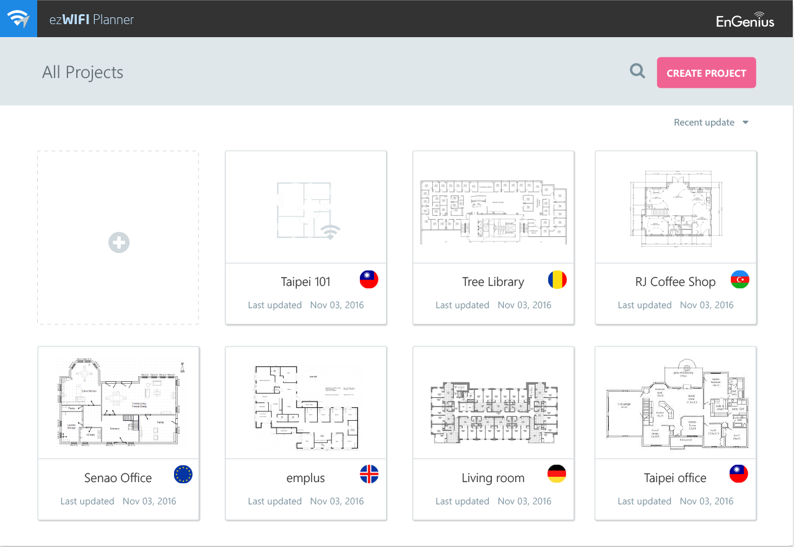Click the EU flag on Senao Office

click(x=183, y=475)
